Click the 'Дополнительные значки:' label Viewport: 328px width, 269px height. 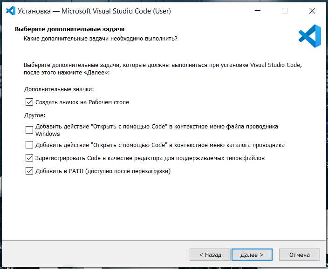[x=59, y=89]
